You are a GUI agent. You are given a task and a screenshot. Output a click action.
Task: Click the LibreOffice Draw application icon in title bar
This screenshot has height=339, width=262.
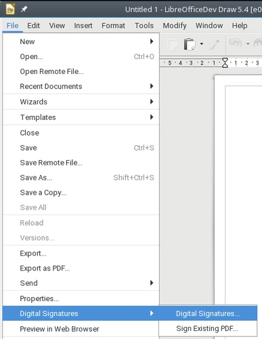(10, 9)
